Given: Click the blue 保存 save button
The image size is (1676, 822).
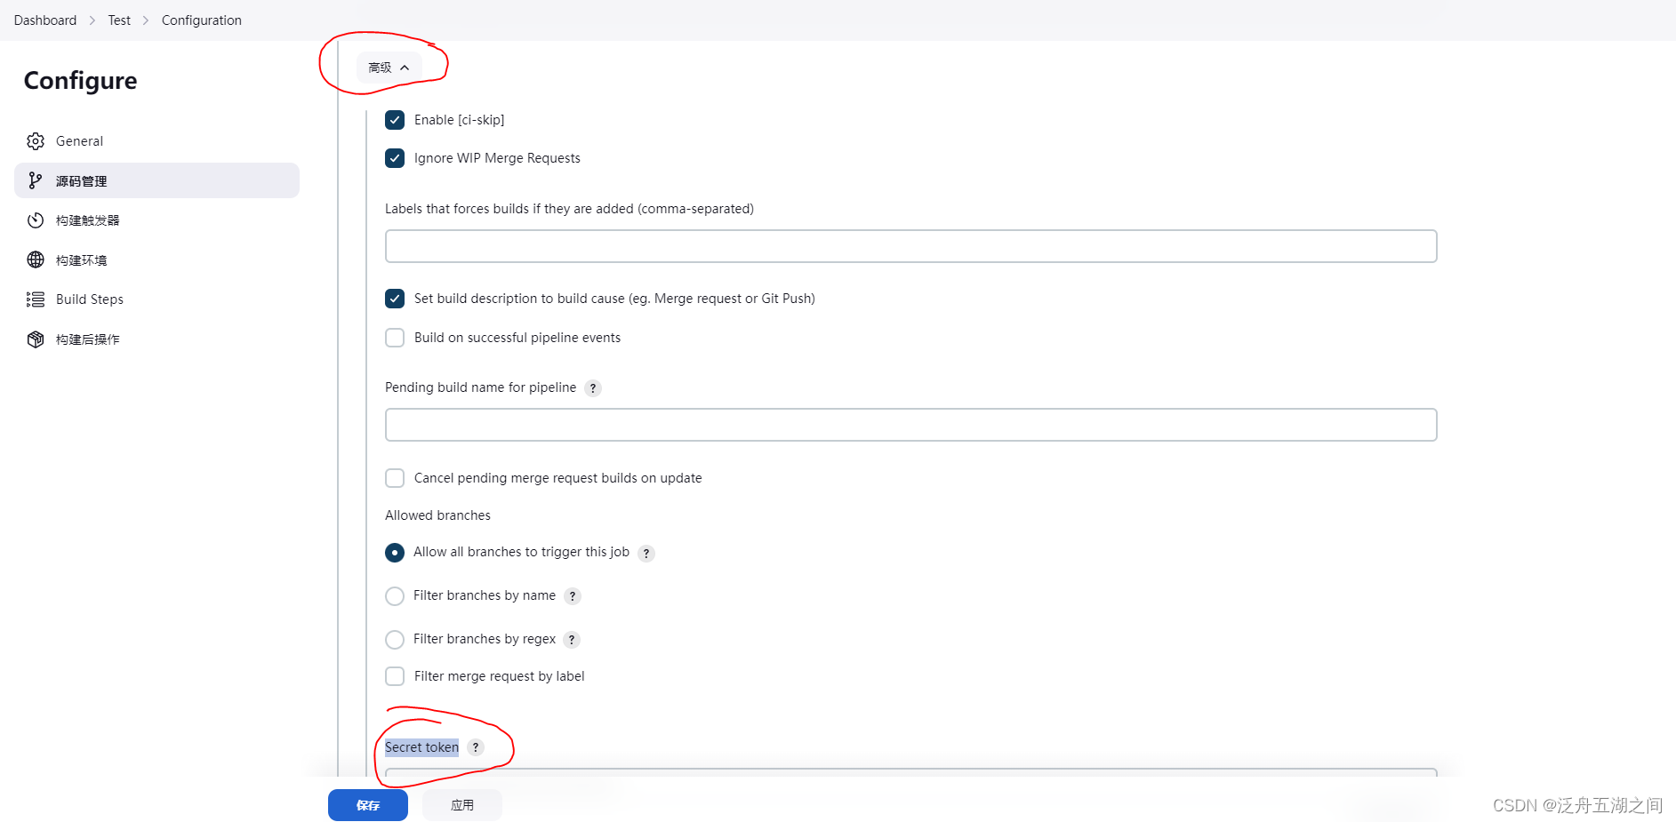Looking at the screenshot, I should [x=367, y=805].
